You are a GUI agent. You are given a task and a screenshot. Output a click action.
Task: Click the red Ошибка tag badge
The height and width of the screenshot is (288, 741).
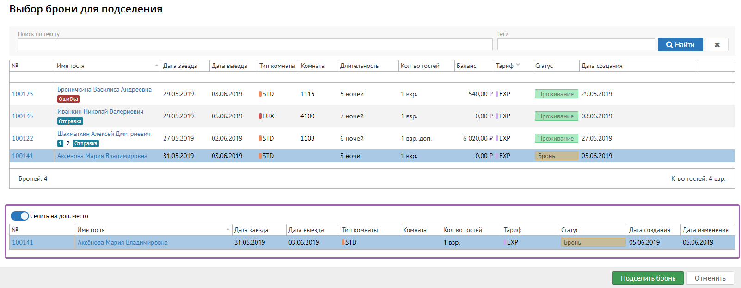pos(68,99)
